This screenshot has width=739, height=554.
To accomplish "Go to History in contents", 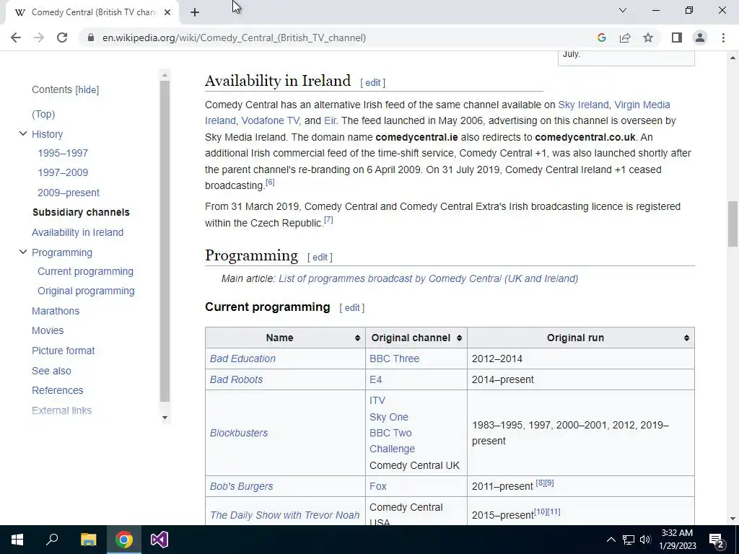I will 47,134.
